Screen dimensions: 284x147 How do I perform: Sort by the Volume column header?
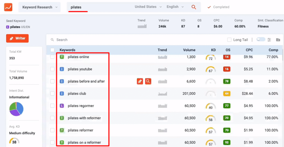pyautogui.click(x=189, y=50)
